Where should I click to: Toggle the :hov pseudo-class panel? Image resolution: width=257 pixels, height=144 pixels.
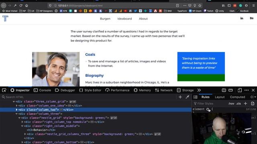tap(231, 104)
